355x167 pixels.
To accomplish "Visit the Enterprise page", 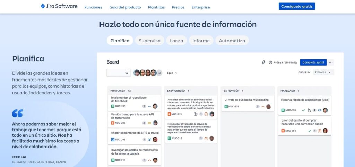I will (201, 7).
